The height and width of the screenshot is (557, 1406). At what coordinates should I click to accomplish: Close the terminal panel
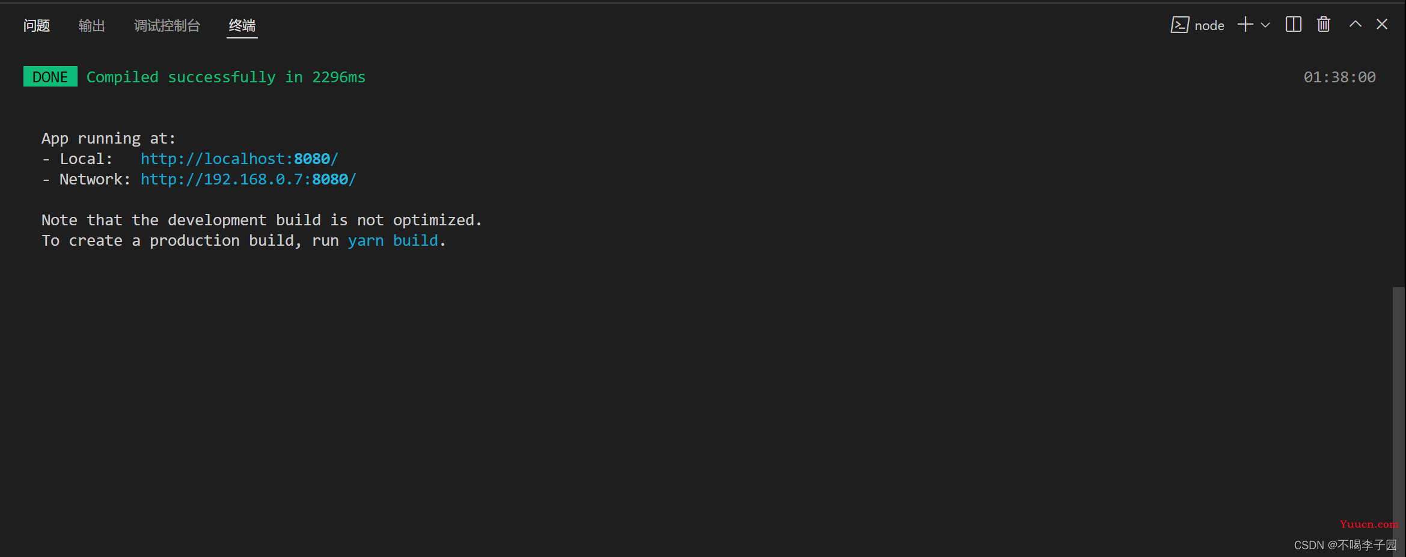(x=1382, y=24)
